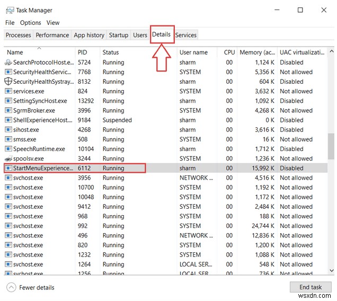Click the SecurityHealthService process icon
This screenshot has width=337, height=301.
tap(8, 72)
